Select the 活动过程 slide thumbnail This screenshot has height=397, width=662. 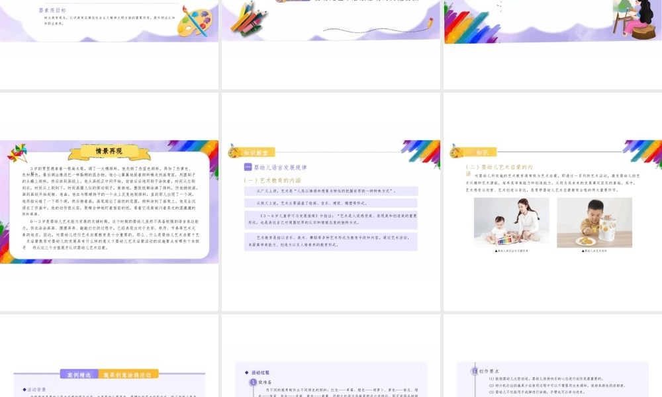pos(330,356)
